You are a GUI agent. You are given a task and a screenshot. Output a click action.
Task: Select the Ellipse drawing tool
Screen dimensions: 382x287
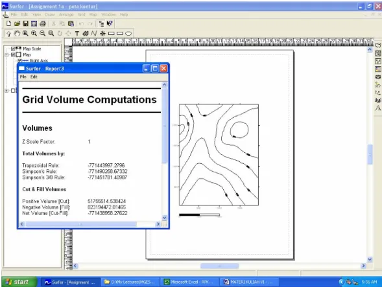128,34
